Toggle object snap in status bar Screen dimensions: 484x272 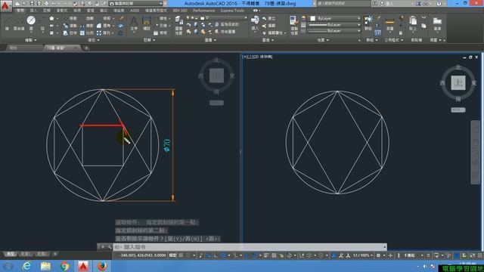[254, 255]
